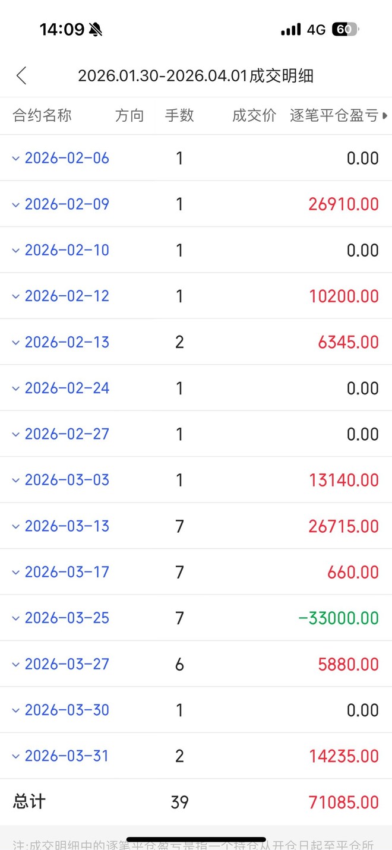
Task: Expand the 2026-03-13 date chevron
Action: [x=16, y=526]
